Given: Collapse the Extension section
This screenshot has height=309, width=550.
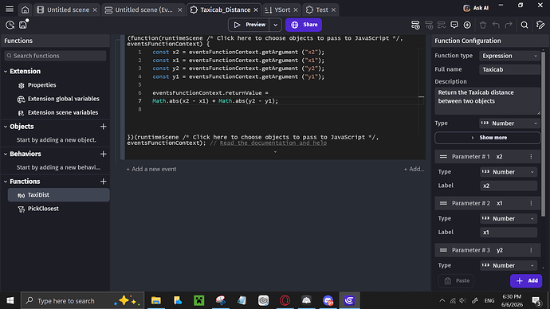Looking at the screenshot, I should click(x=6, y=71).
